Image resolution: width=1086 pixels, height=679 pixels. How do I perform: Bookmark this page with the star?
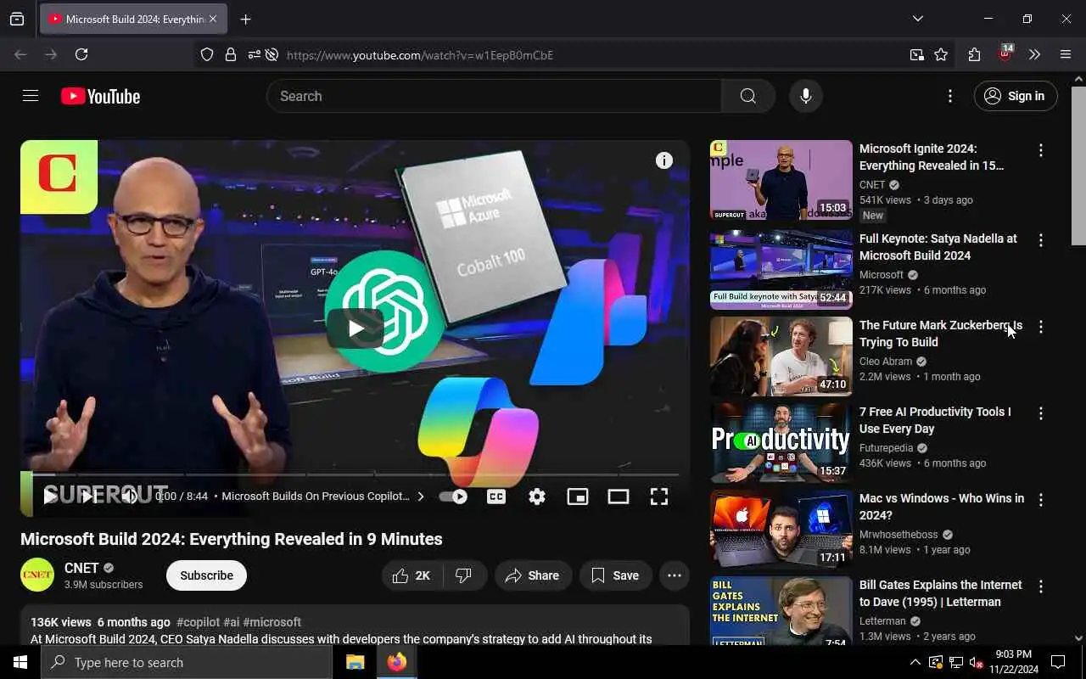click(x=941, y=54)
